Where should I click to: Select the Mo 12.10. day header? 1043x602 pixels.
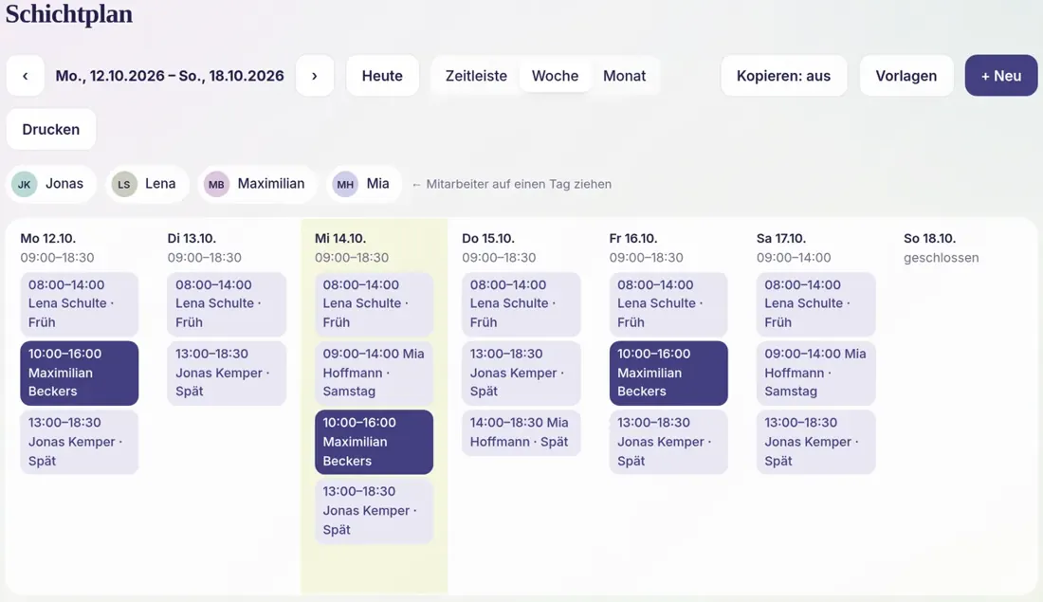tap(48, 238)
